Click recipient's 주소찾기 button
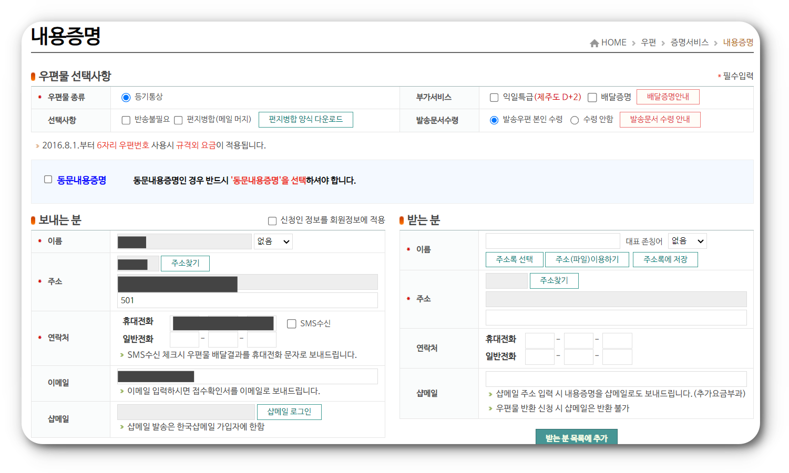 [554, 280]
